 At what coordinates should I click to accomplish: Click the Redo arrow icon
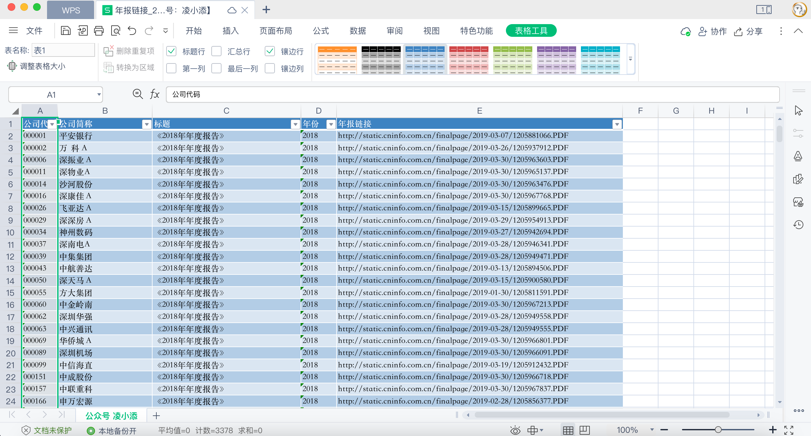point(149,31)
